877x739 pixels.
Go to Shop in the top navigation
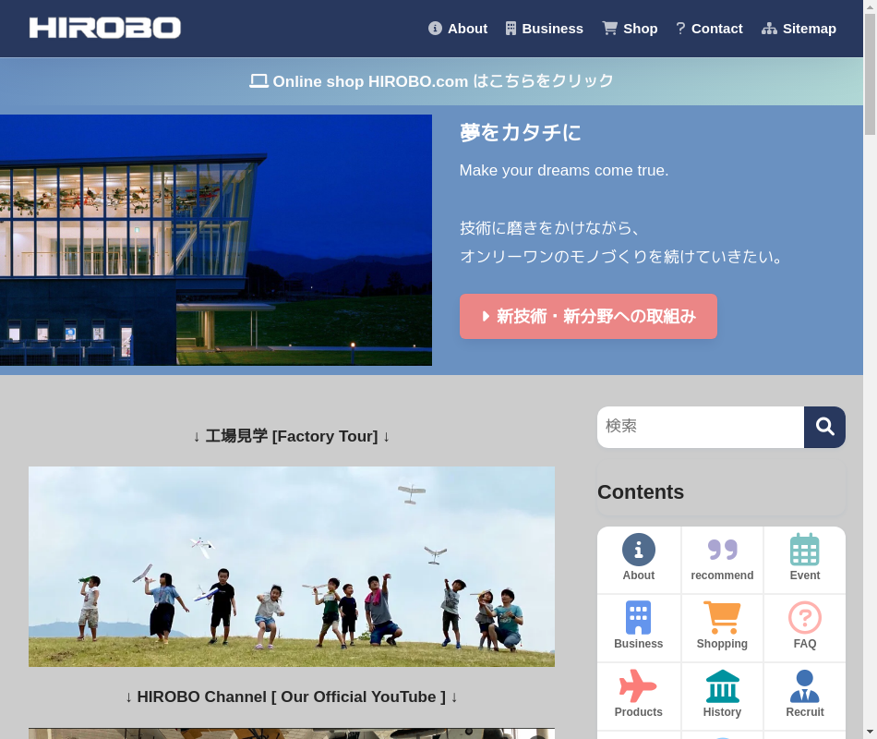point(630,29)
